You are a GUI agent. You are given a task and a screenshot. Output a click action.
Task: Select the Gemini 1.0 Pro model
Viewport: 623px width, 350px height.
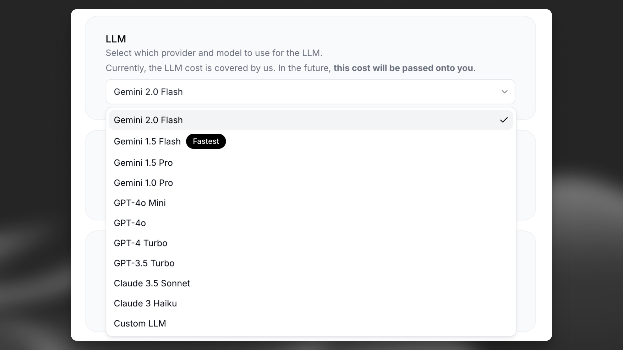tap(143, 183)
